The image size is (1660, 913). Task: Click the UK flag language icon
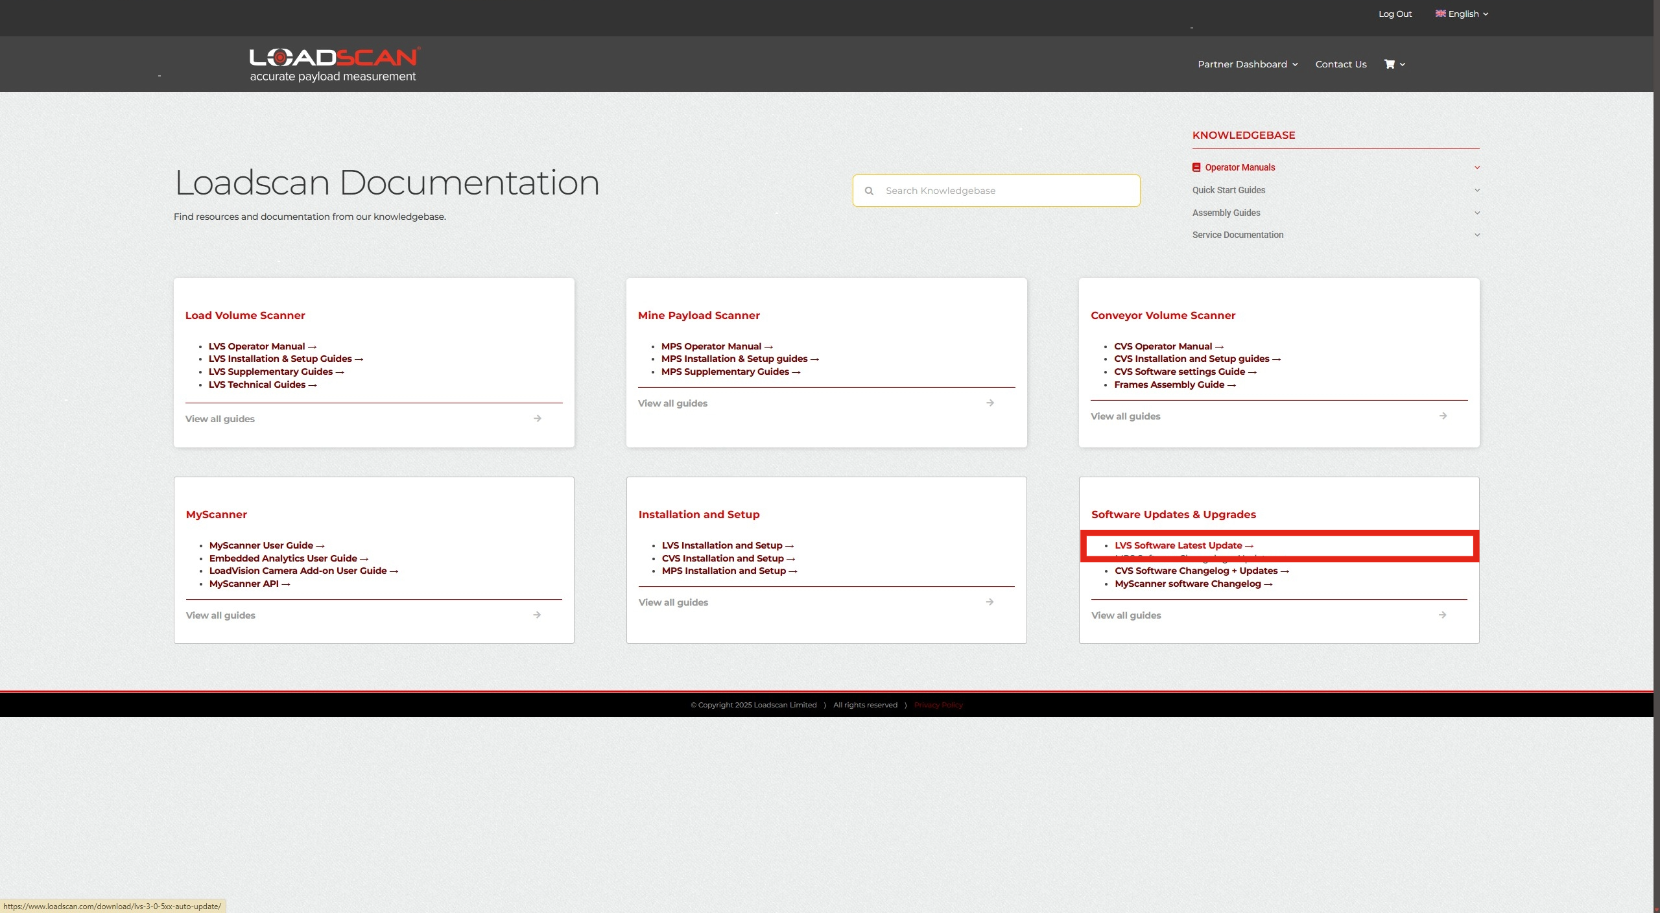pyautogui.click(x=1440, y=13)
